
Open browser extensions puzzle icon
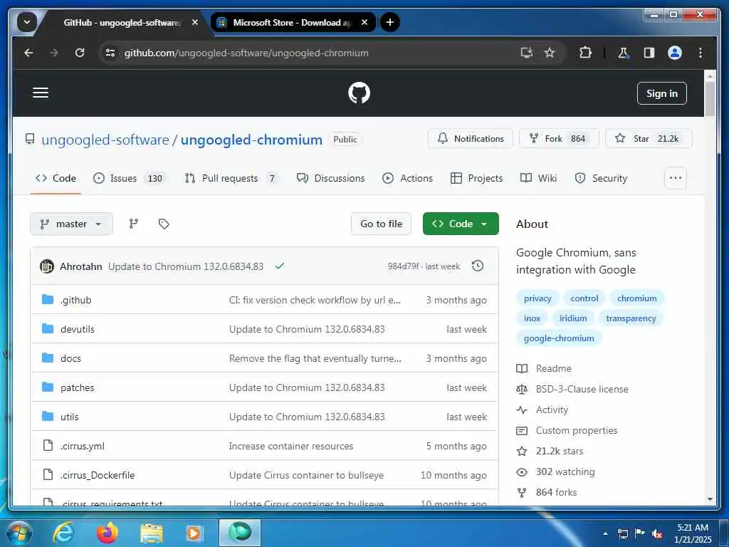tap(585, 53)
